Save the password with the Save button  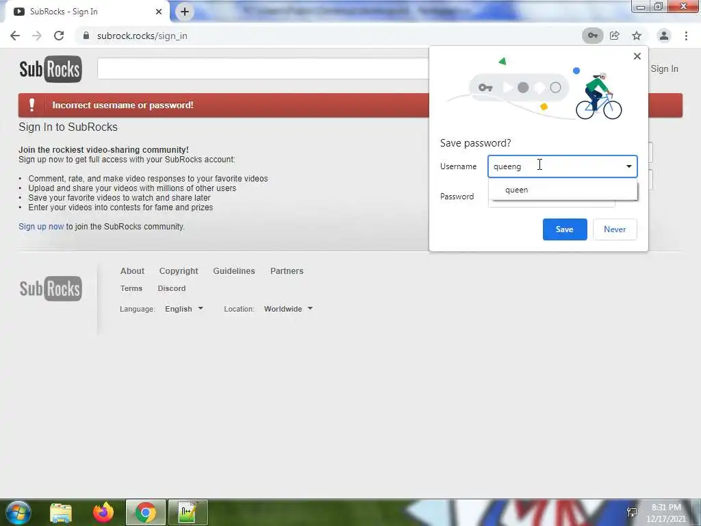pos(565,229)
